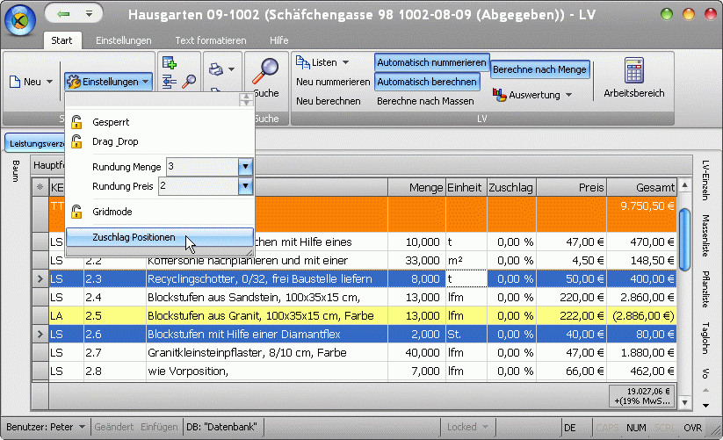Viewport: 723px width, 440px height.
Task: Click the Rundung Menge value field
Action: (202, 166)
